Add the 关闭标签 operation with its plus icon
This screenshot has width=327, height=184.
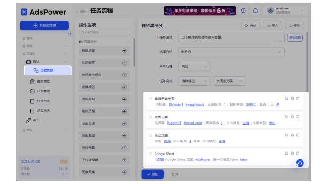coord(124,63)
